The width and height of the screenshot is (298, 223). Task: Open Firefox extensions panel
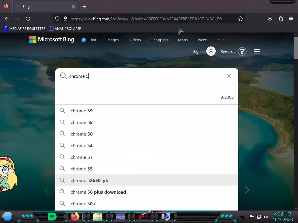tap(281, 19)
